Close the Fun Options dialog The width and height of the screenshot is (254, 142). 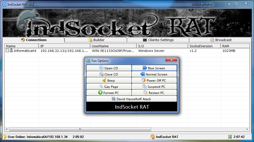coord(171,60)
